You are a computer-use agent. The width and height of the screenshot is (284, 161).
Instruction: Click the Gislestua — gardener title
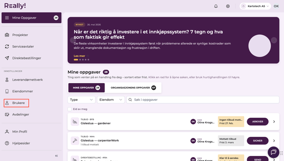point(96,123)
